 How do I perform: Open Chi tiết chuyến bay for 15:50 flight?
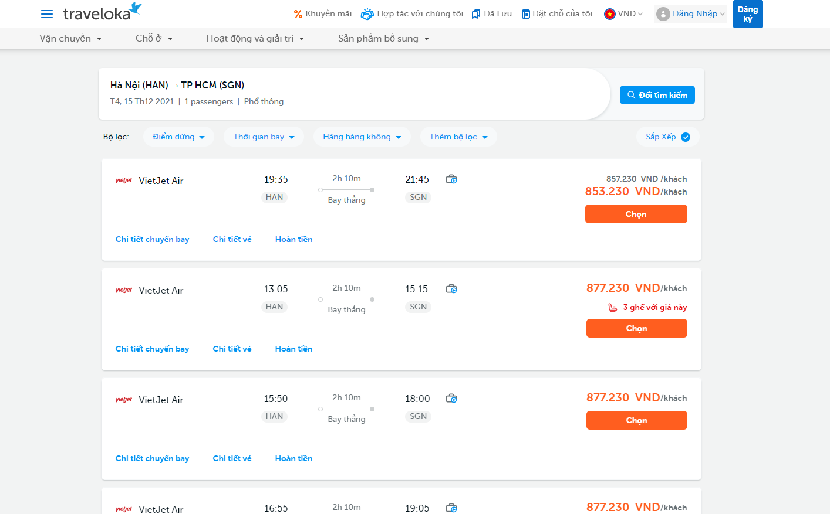[152, 459]
